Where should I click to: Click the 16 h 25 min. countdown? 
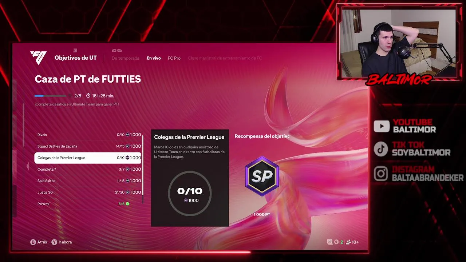tap(103, 96)
